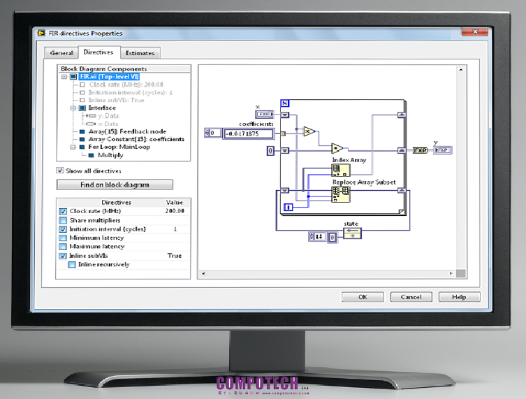The image size is (526, 399).
Task: Toggle the Clock rate (MHz) checkbox
Action: (64, 211)
